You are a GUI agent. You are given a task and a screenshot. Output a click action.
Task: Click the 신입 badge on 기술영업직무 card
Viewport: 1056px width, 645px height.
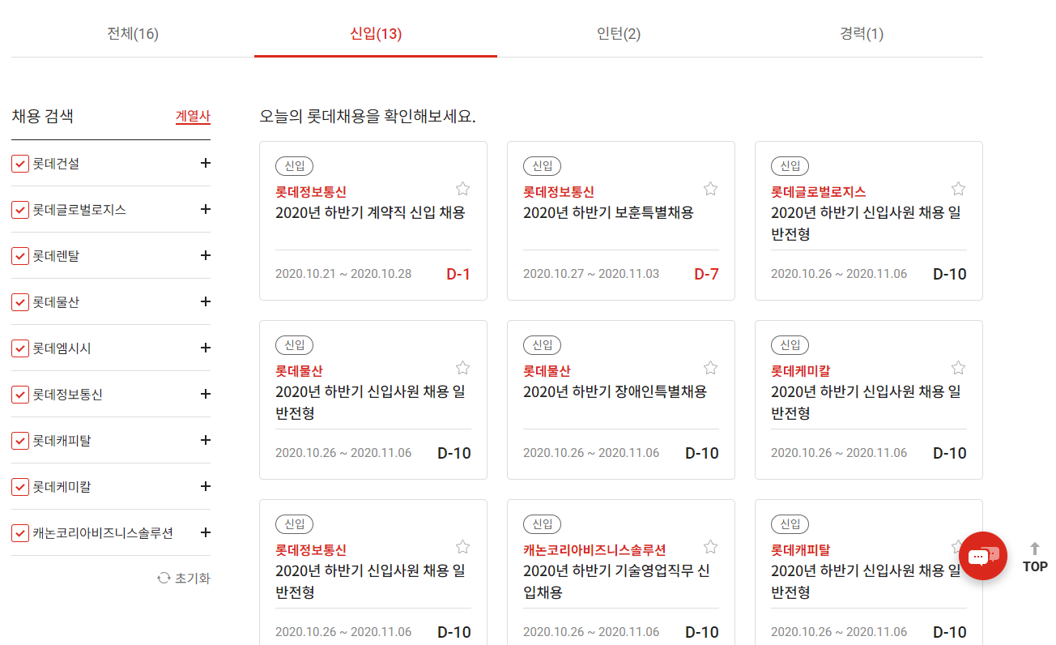tap(542, 524)
